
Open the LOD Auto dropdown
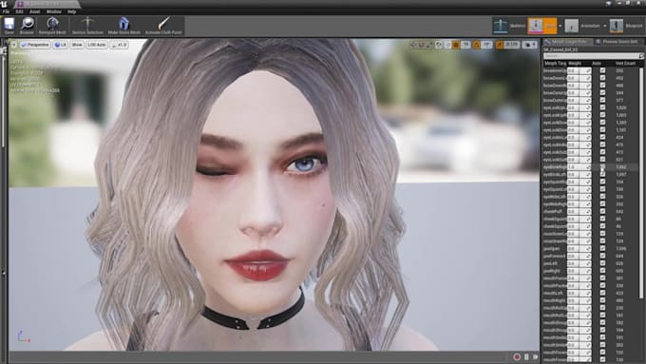(97, 45)
